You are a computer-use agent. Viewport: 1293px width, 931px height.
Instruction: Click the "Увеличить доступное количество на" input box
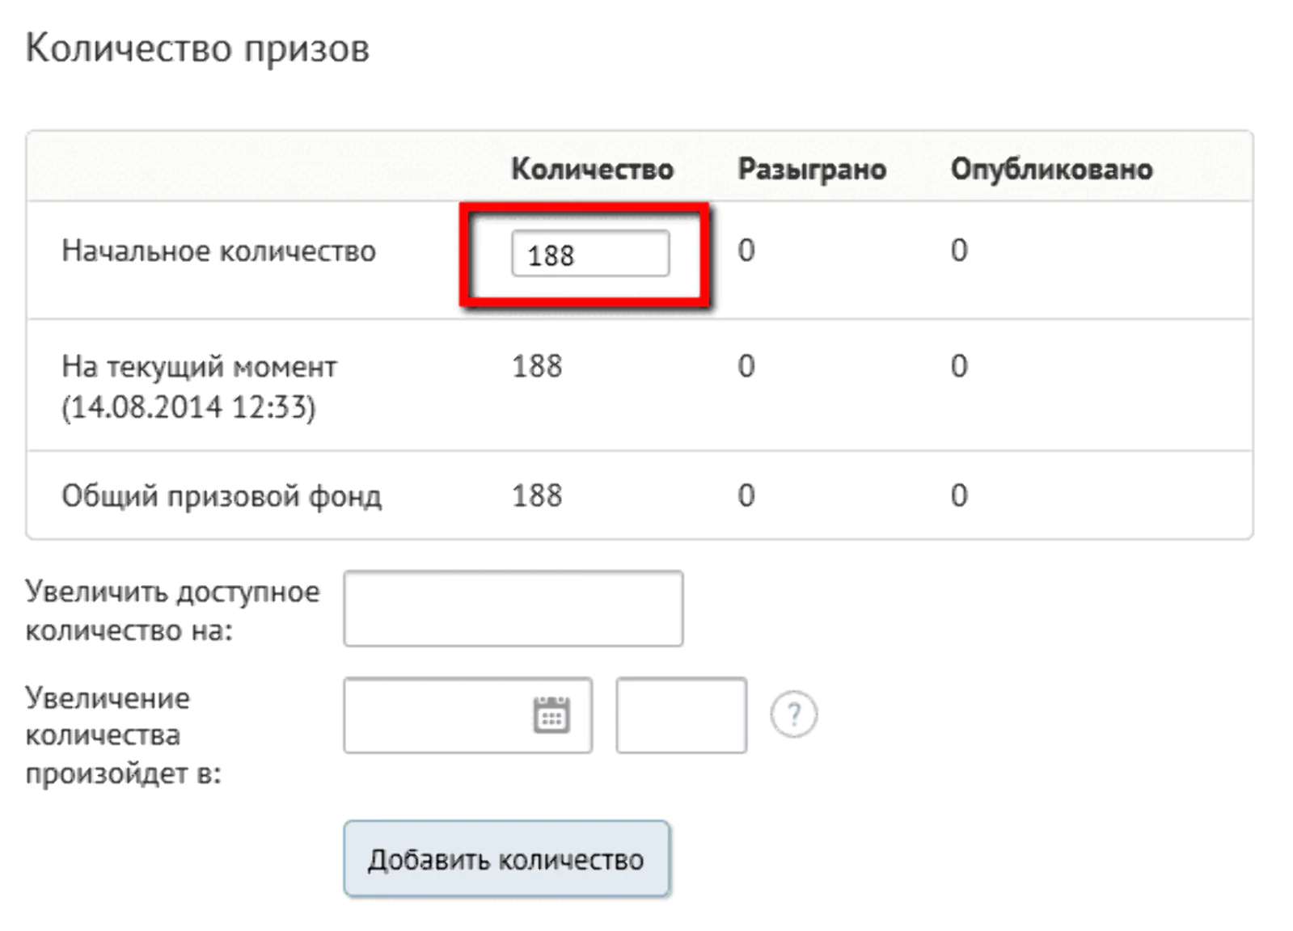pyautogui.click(x=513, y=609)
